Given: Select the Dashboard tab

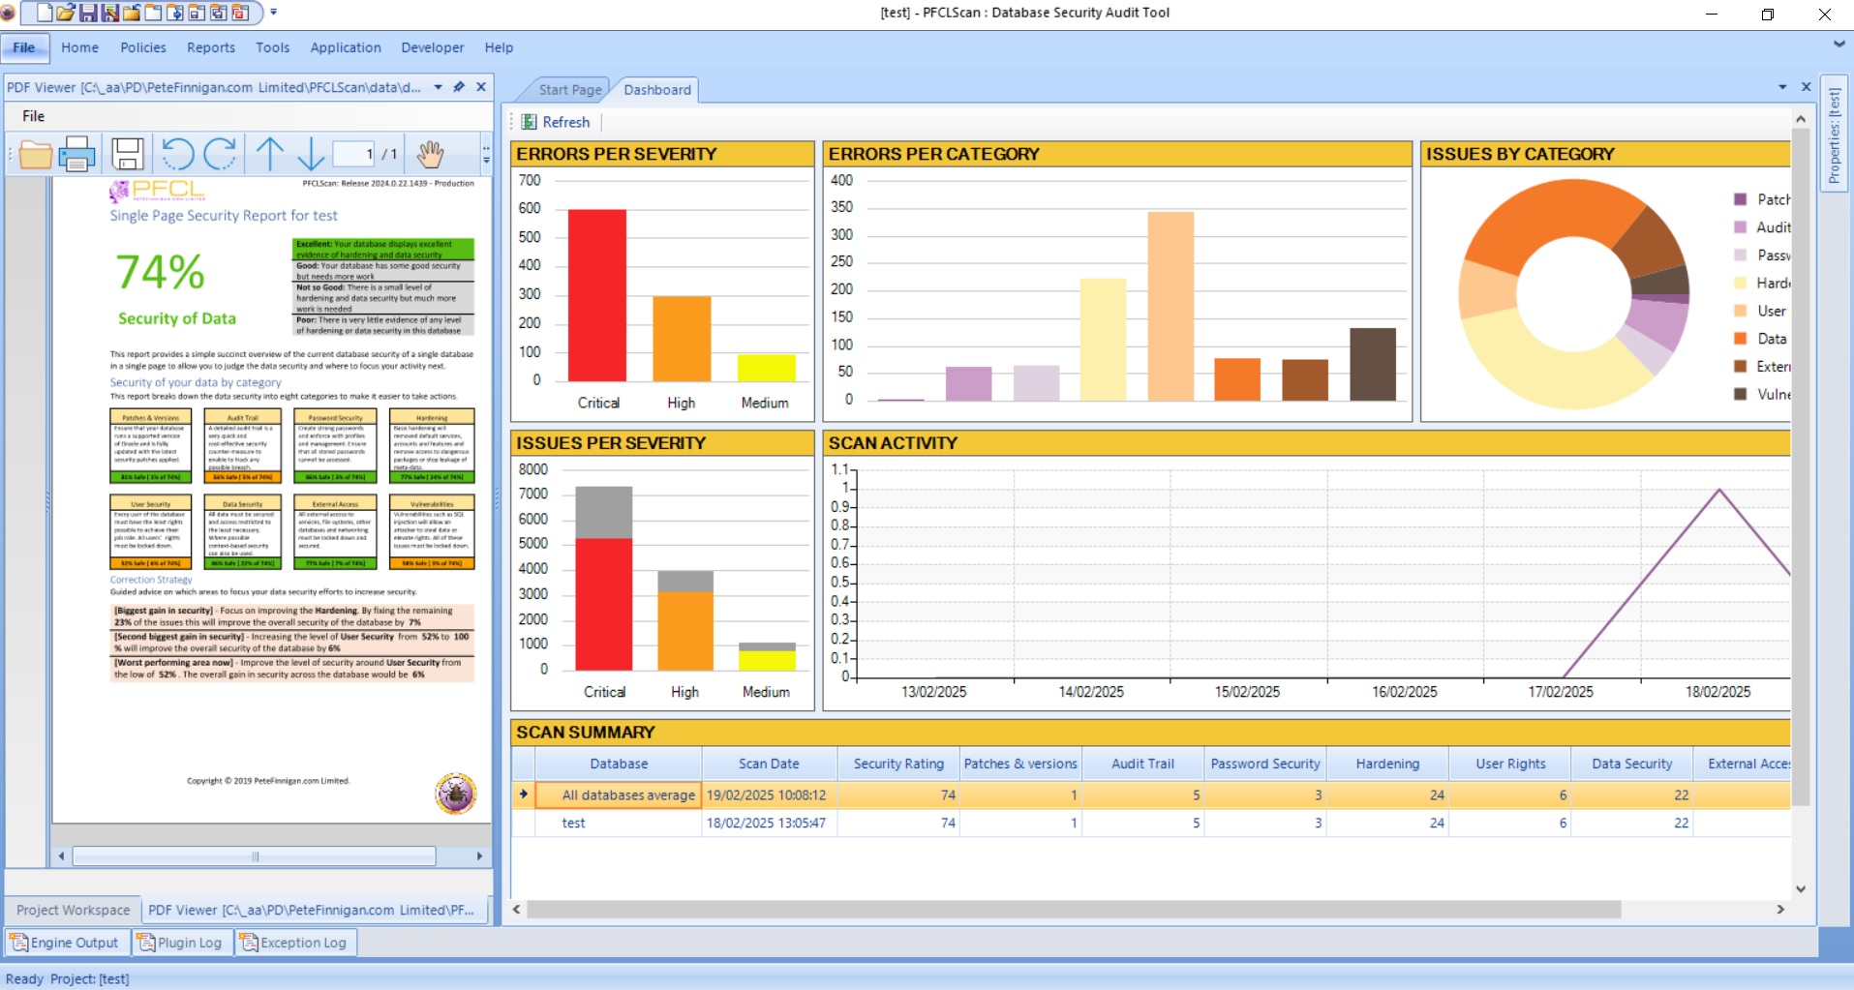Looking at the screenshot, I should [x=657, y=90].
